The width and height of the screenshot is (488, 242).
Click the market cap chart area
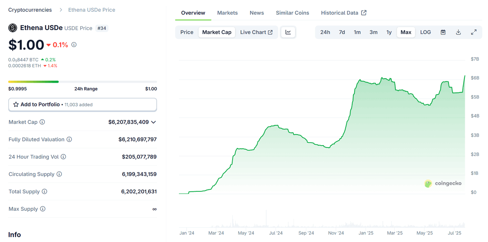322,134
